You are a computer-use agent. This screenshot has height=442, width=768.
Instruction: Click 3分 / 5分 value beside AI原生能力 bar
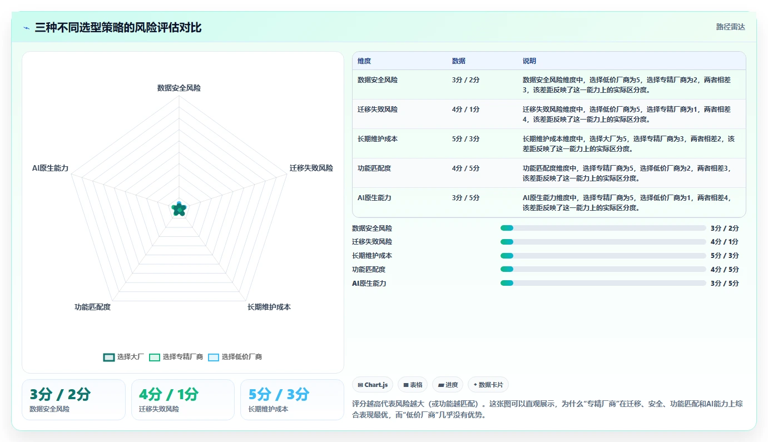[x=725, y=283]
